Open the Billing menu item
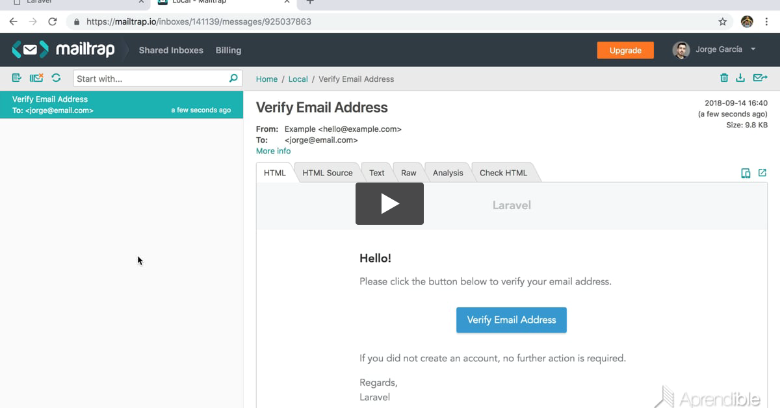The image size is (780, 408). (228, 50)
